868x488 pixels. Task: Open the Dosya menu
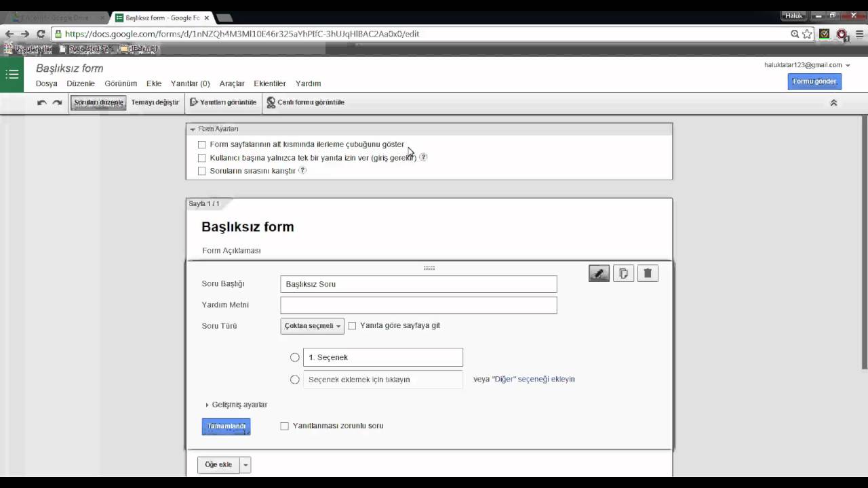[x=47, y=83]
